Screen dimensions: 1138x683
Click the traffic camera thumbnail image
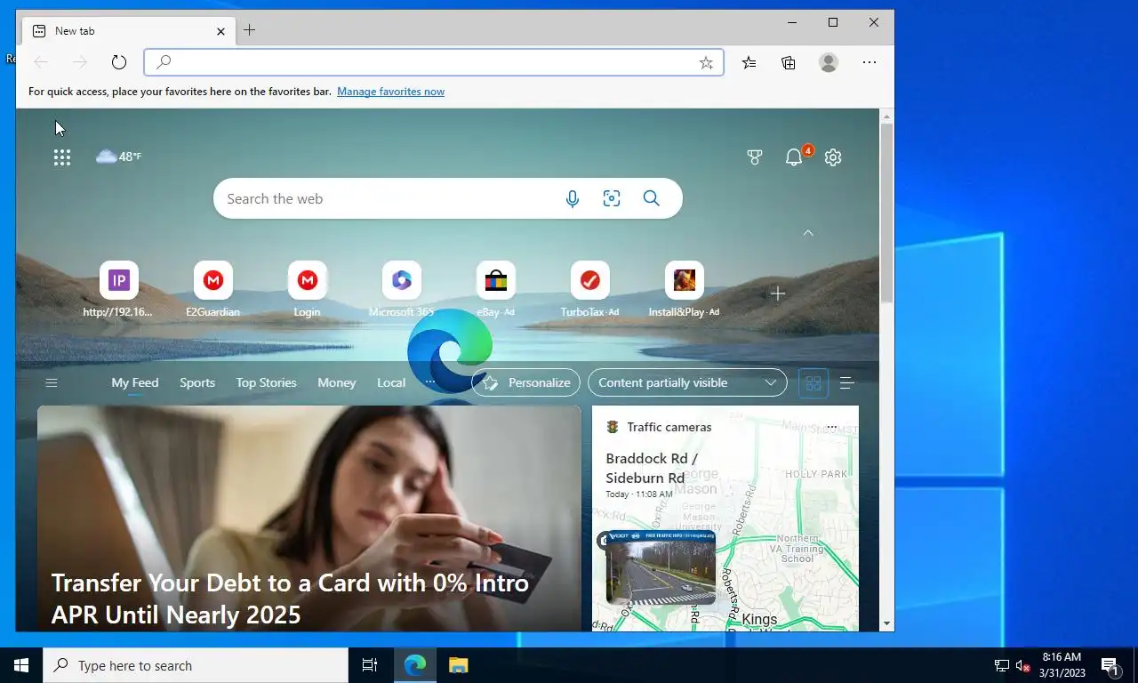point(661,567)
